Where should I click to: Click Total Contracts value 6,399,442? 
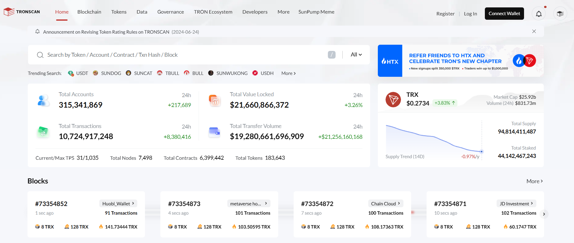pos(212,158)
